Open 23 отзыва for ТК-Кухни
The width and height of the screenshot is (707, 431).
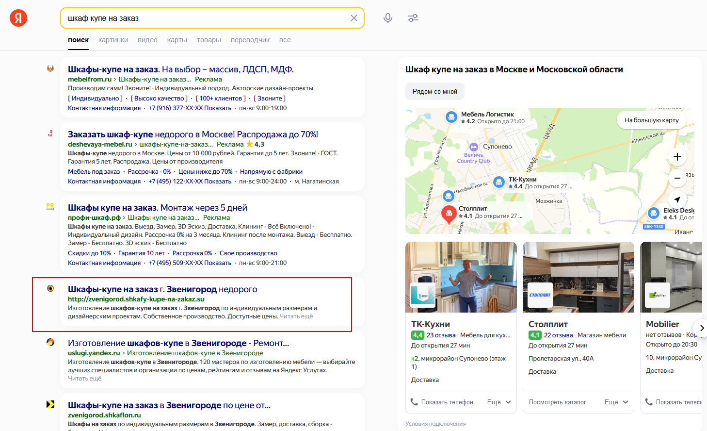pyautogui.click(x=441, y=335)
